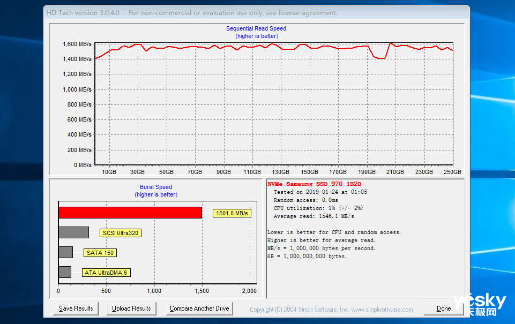Click the "210GB" axis label

(x=395, y=172)
